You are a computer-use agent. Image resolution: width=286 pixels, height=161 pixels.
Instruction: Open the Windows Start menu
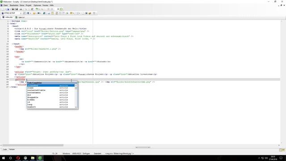[x=3, y=158]
